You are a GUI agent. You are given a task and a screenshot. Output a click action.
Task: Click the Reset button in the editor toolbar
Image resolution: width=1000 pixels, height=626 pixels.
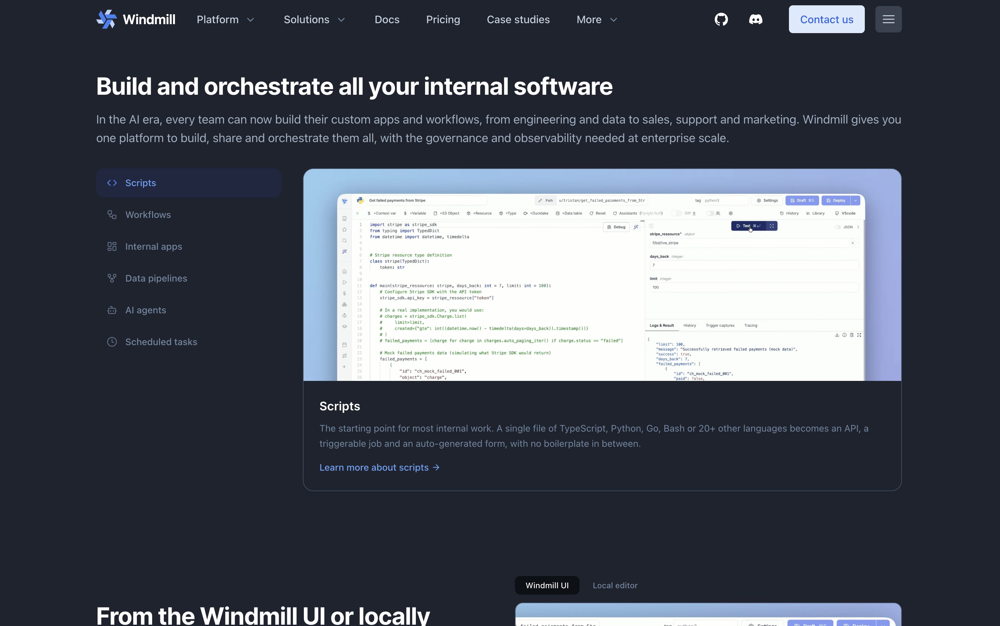(x=597, y=214)
